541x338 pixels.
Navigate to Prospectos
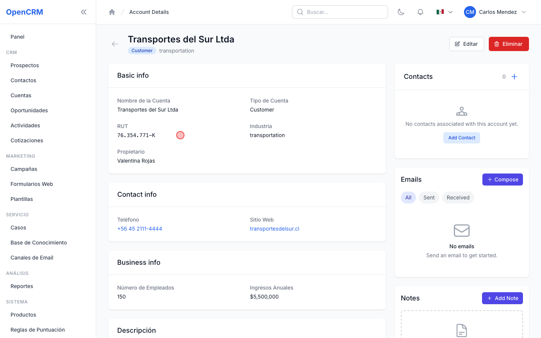[48, 65]
